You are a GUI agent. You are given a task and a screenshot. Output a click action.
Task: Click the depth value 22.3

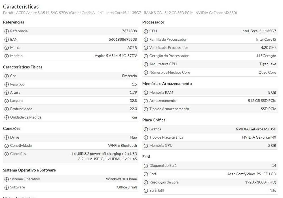click(133, 109)
